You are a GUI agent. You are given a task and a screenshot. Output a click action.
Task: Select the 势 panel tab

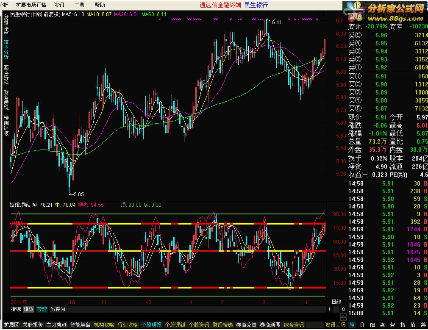click(392, 325)
